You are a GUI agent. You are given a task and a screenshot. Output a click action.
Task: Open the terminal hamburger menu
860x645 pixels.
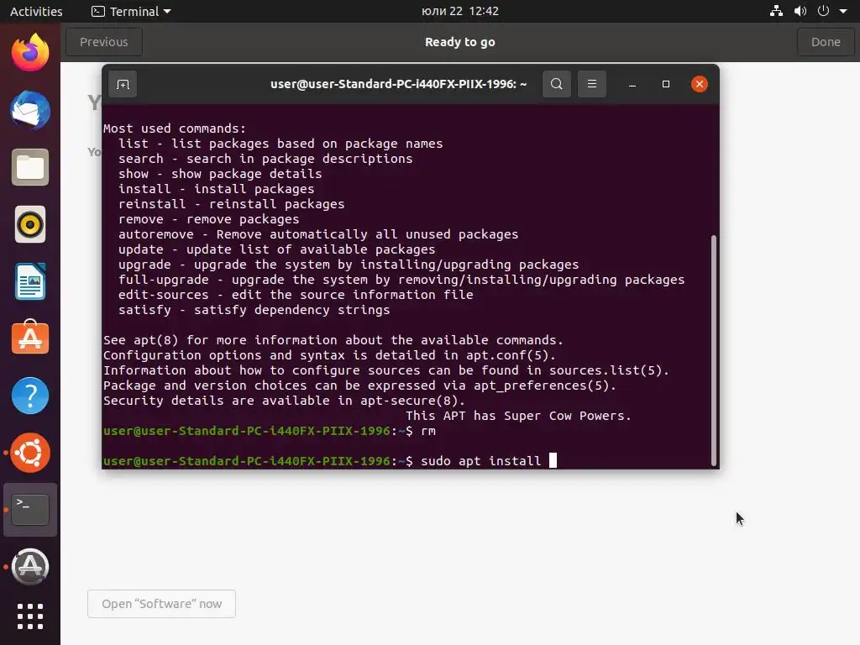click(592, 84)
